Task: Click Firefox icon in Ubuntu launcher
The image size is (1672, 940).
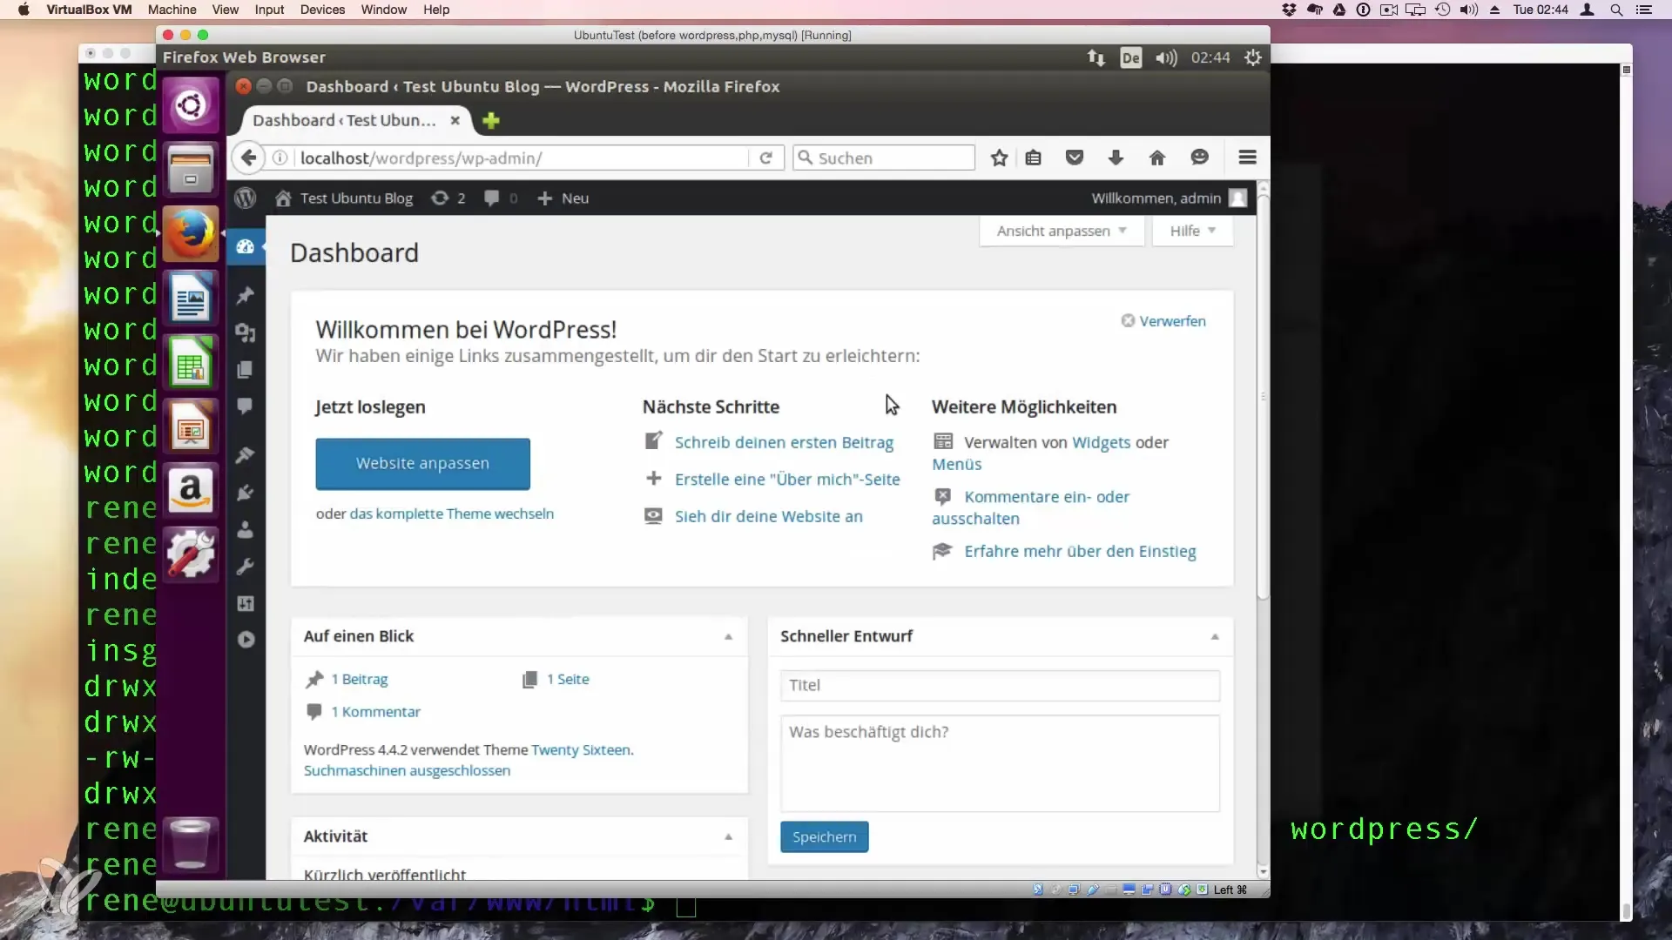Action: click(x=191, y=233)
